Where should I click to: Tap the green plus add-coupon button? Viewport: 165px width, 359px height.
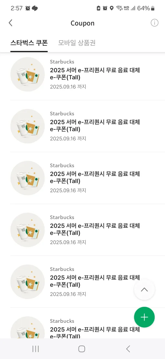click(144, 317)
